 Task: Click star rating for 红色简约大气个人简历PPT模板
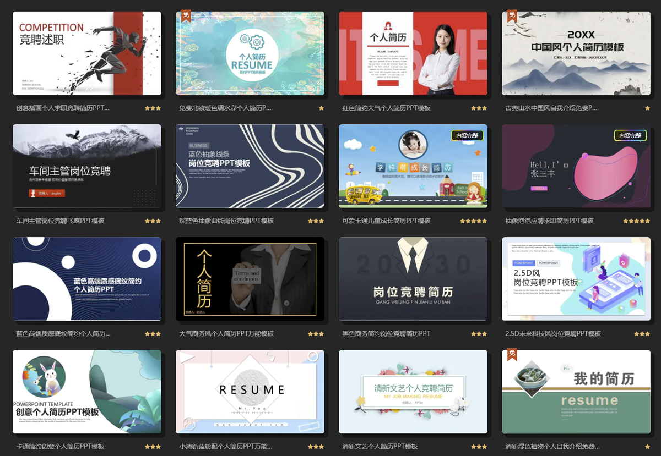tap(479, 108)
